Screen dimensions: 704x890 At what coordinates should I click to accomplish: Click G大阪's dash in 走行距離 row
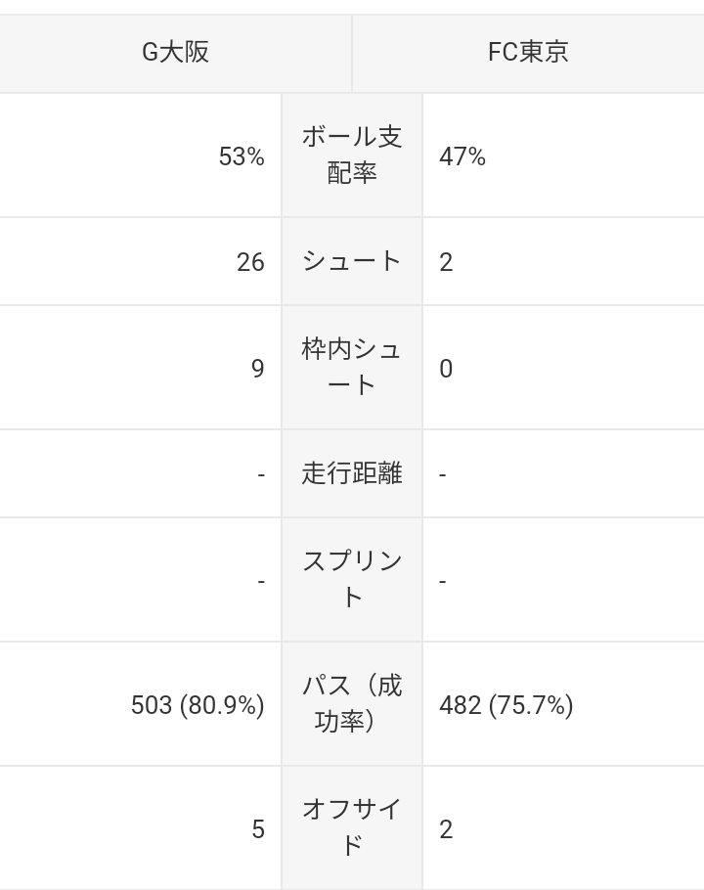[x=261, y=474]
